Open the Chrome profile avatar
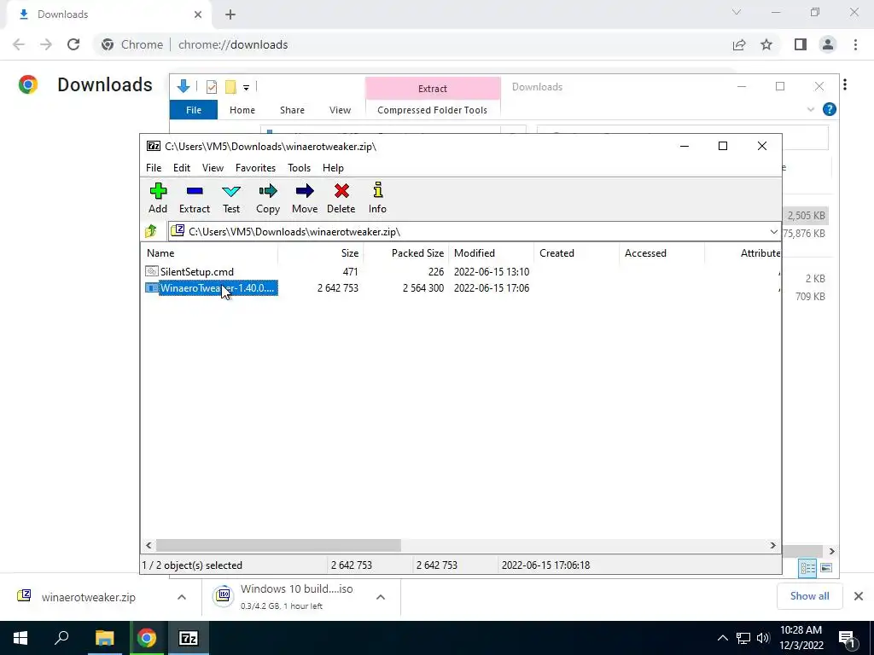This screenshot has height=655, width=874. pyautogui.click(x=828, y=44)
